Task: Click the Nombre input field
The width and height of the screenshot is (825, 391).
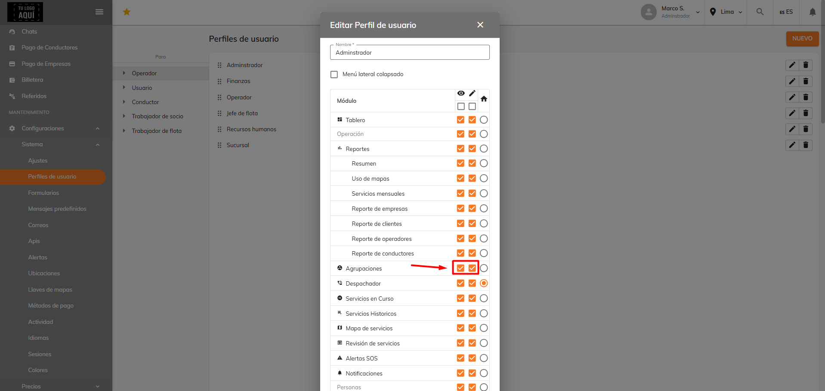Action: pos(410,52)
